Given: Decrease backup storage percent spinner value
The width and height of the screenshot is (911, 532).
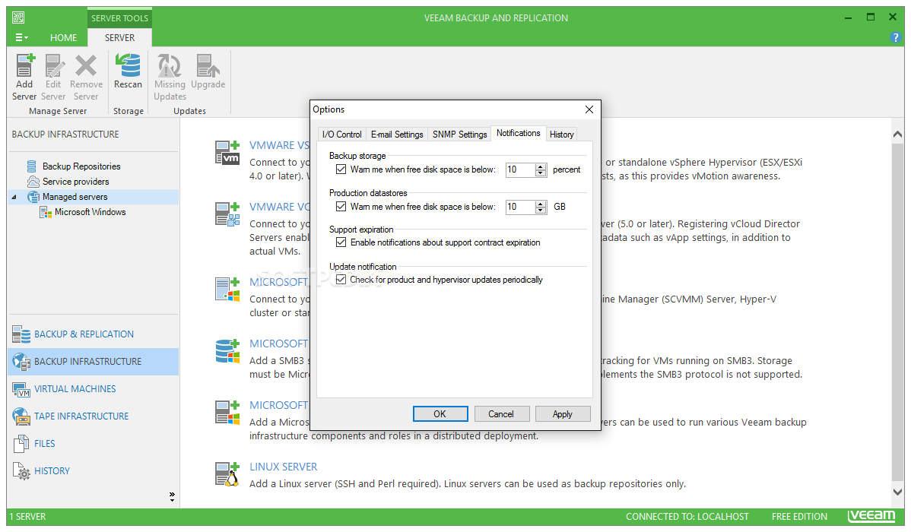Looking at the screenshot, I should (x=541, y=173).
